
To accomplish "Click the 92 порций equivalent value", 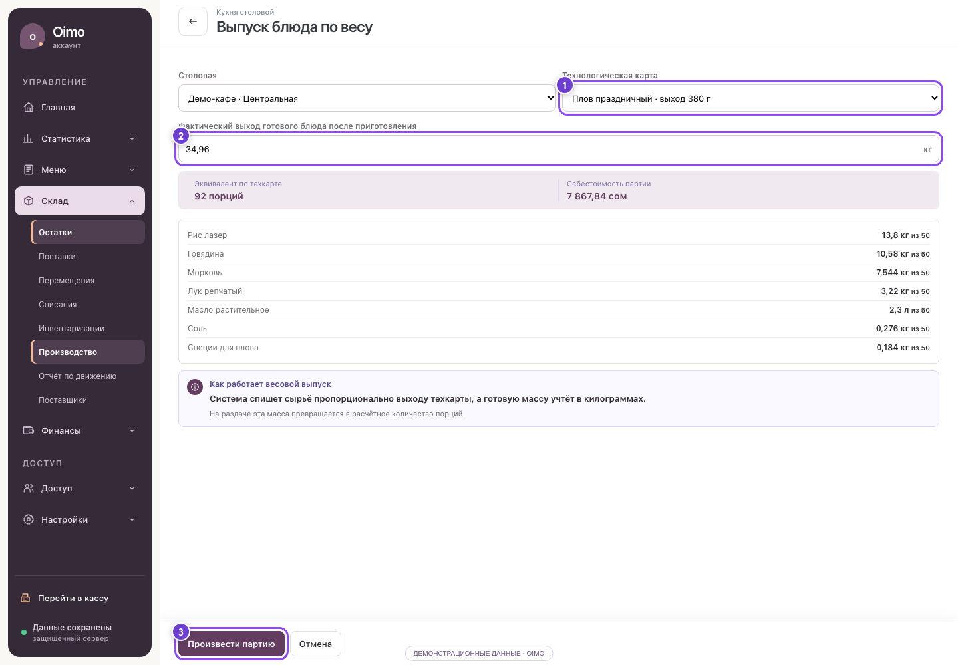I will [219, 196].
